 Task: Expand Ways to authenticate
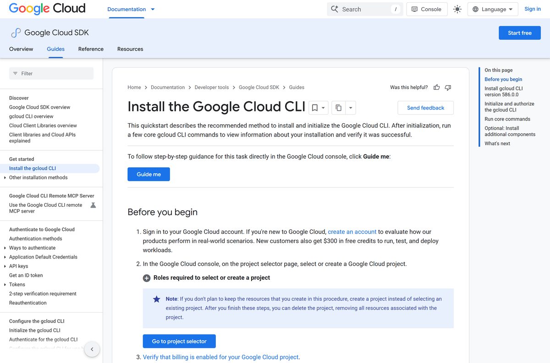(x=5, y=248)
